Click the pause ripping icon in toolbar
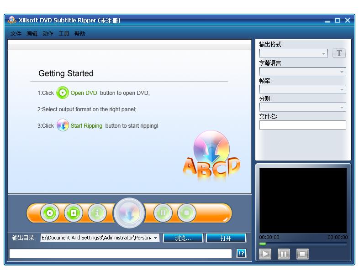 click(x=163, y=213)
